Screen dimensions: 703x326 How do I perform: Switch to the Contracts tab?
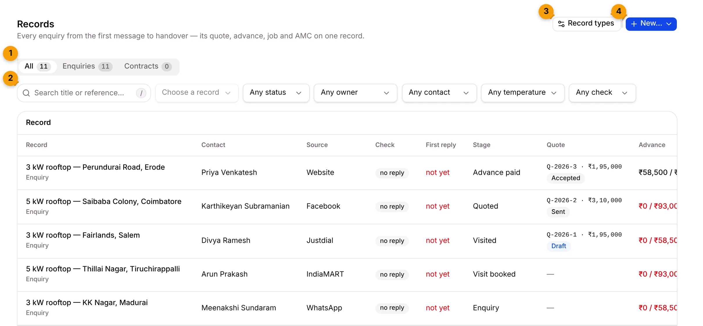point(148,67)
